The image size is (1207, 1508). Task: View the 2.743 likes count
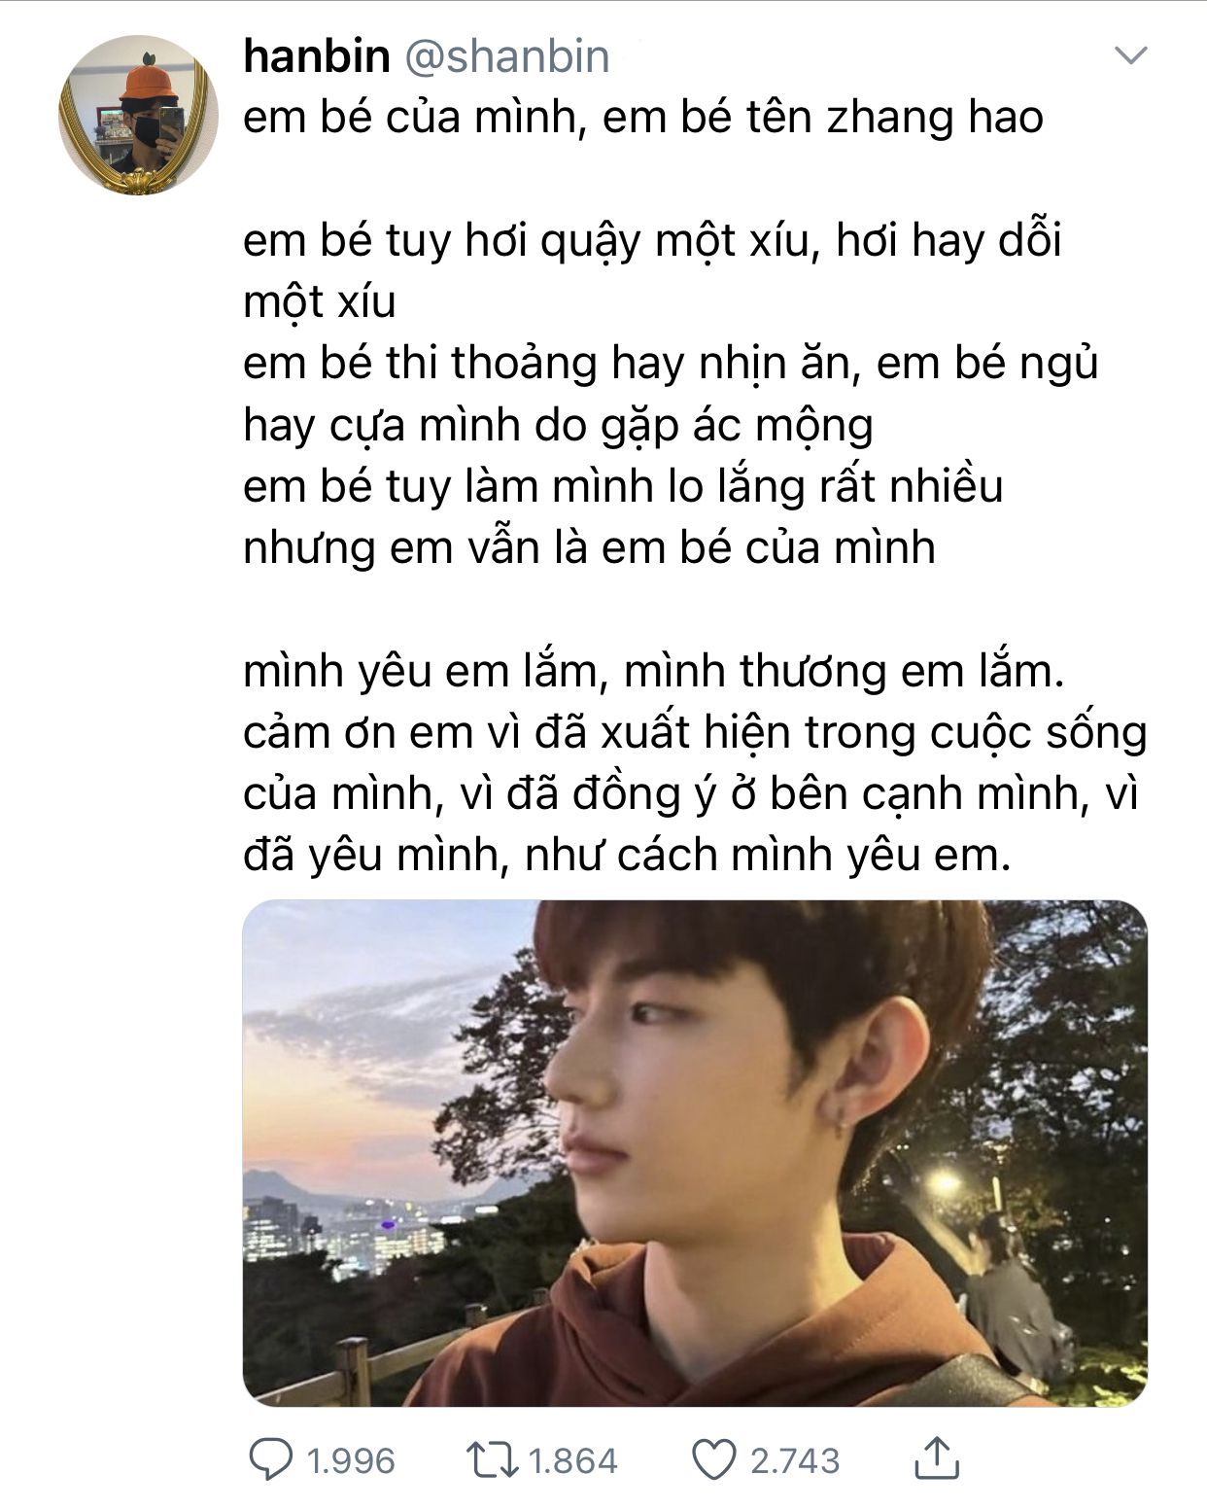pos(795,1460)
